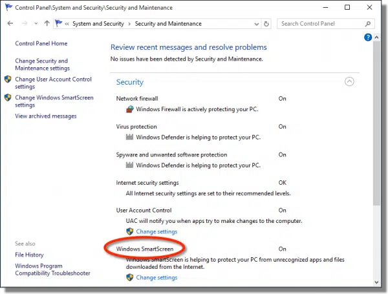Click the search magnifier icon
The image size is (388, 294).
pos(368,24)
